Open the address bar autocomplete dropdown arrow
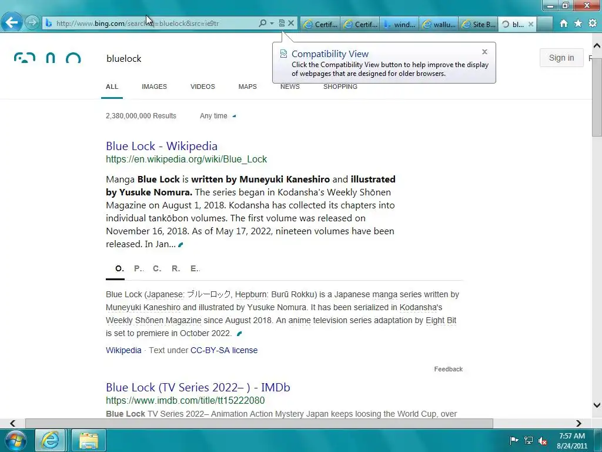 [272, 23]
